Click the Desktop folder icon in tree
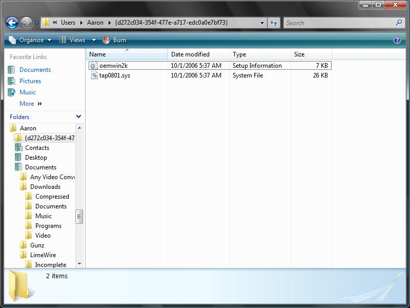 tap(18, 158)
